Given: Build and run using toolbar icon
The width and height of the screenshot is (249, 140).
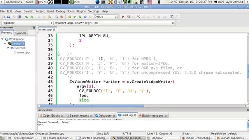Looking at the screenshot, I should pos(80,17).
